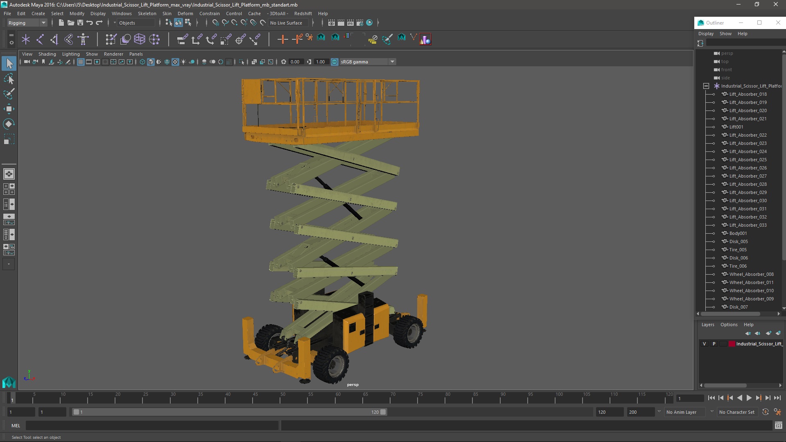This screenshot has height=442, width=786.
Task: Select the IK Handle tool on shelf
Action: pyautogui.click(x=54, y=39)
